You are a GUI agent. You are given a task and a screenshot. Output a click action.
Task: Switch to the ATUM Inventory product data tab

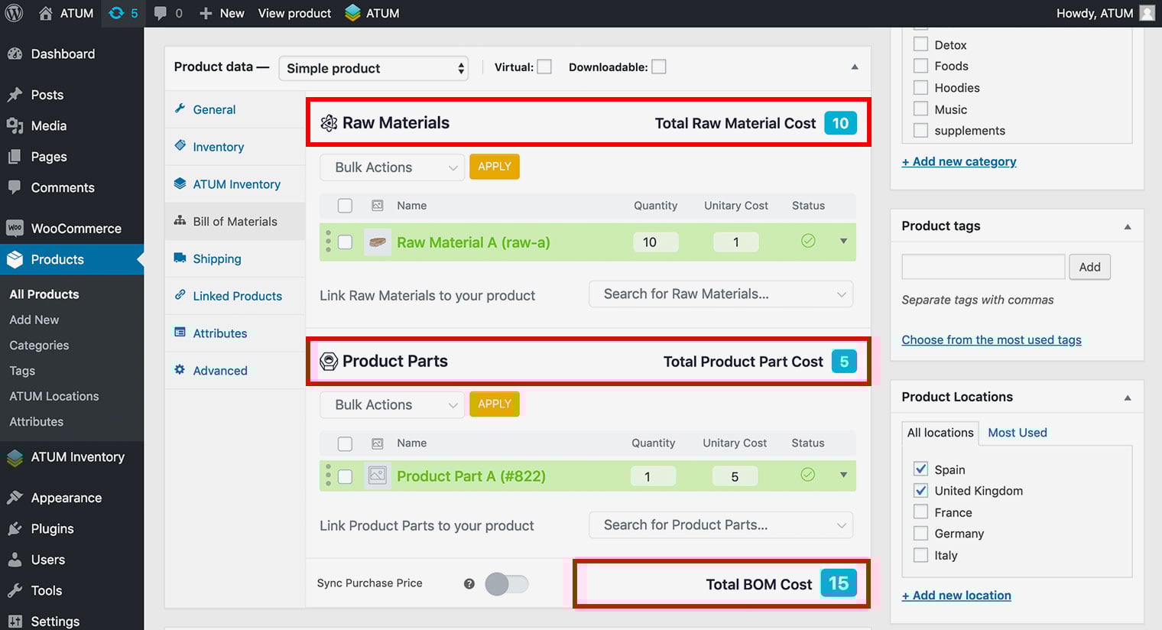point(236,184)
